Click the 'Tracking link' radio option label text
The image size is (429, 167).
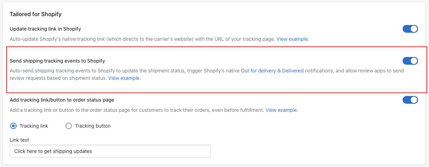pyautogui.click(x=34, y=126)
